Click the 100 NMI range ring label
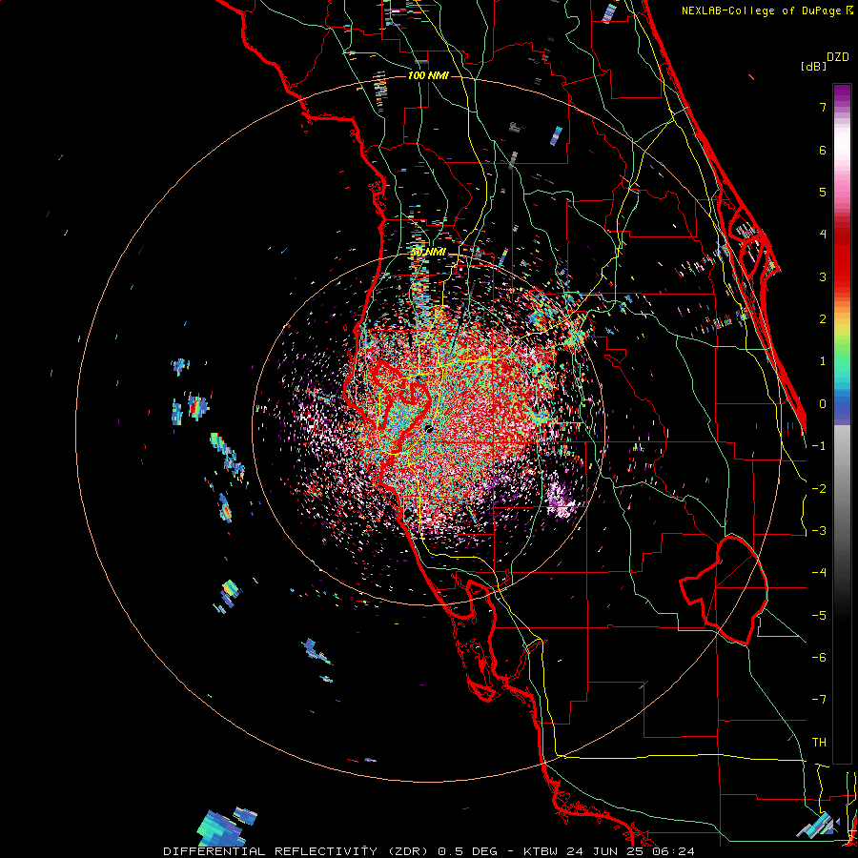This screenshot has width=858, height=858. tap(428, 75)
